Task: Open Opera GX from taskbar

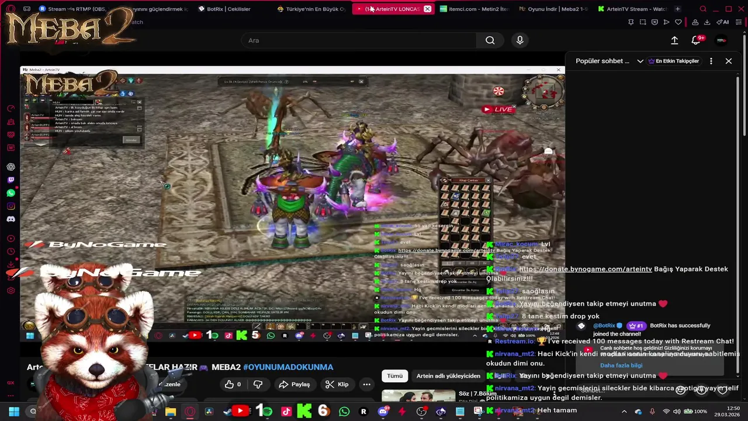Action: [x=190, y=412]
